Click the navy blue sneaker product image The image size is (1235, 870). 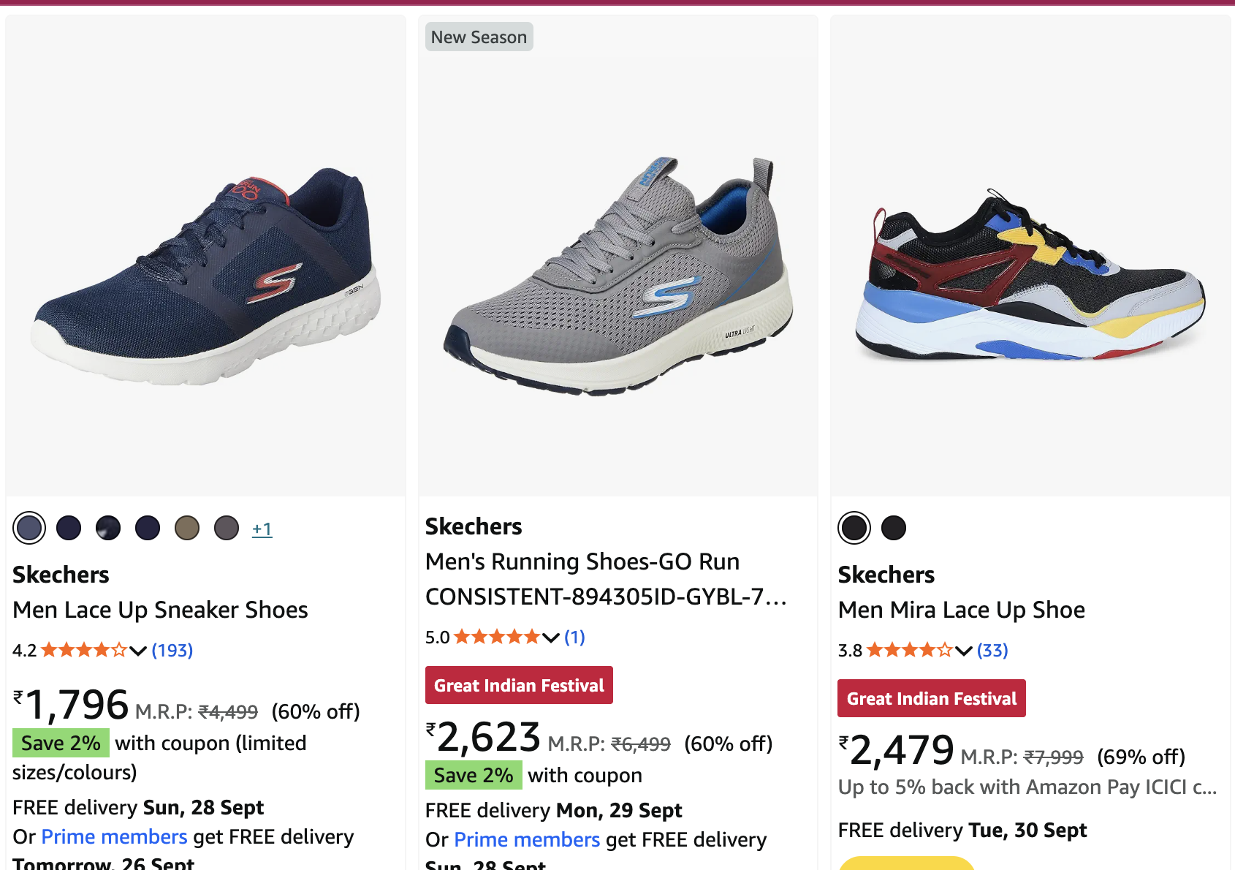(205, 278)
